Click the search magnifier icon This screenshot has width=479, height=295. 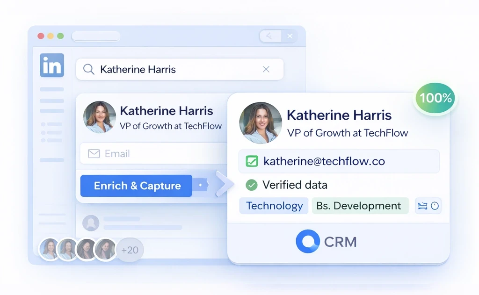click(x=88, y=69)
